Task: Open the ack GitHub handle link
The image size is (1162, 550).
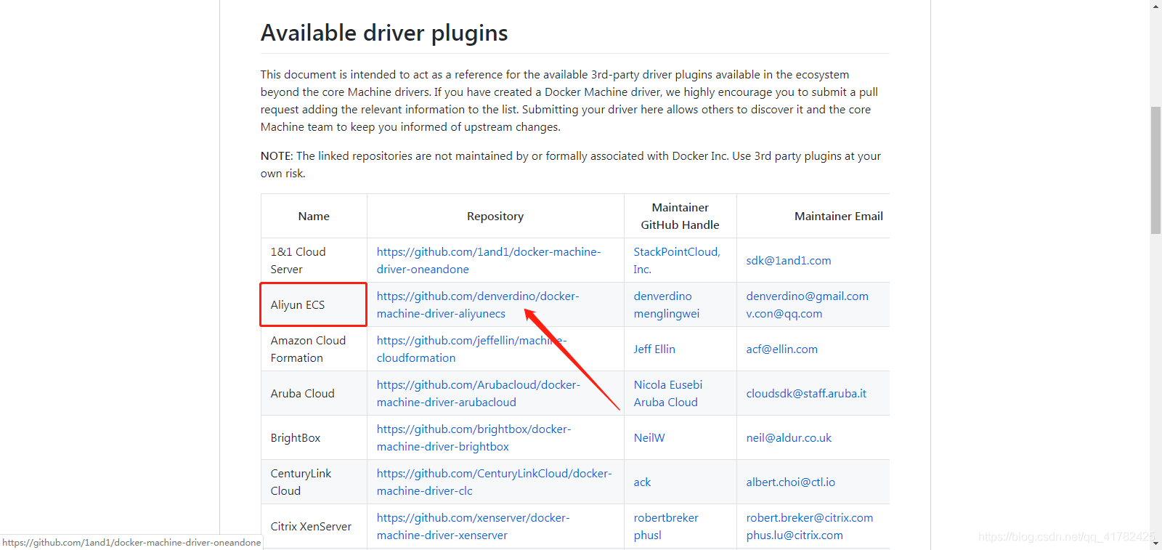Action: coord(642,482)
